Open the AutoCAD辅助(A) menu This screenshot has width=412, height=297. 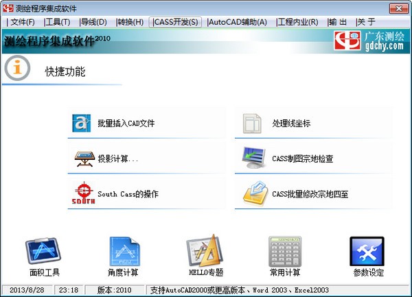point(237,22)
